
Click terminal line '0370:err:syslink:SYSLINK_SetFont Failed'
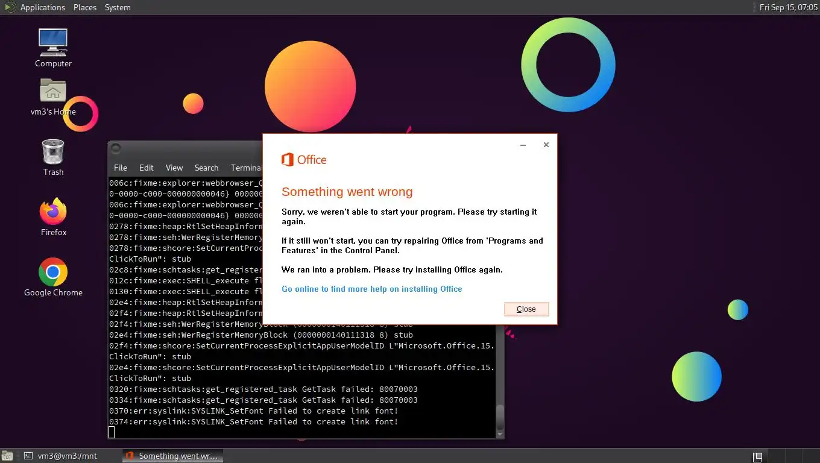click(x=253, y=411)
